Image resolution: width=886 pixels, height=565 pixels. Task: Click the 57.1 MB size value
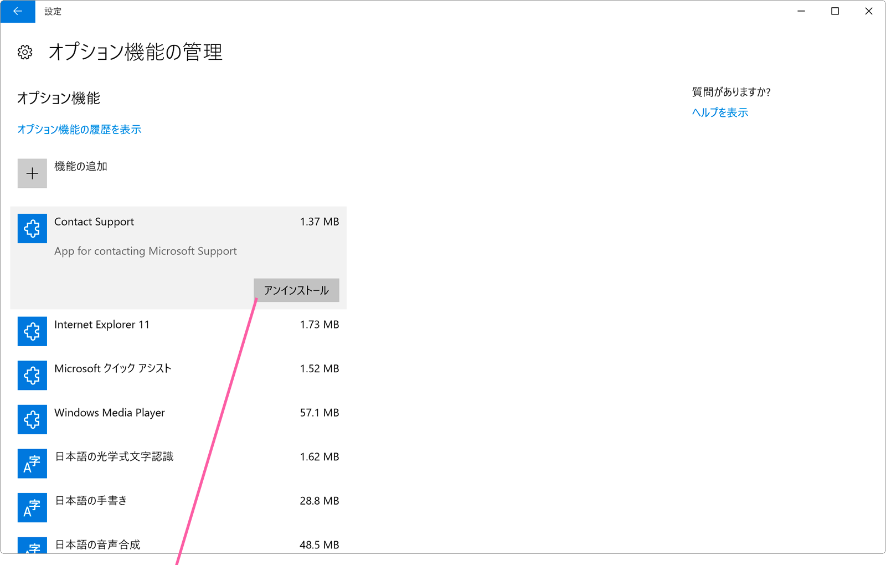(320, 413)
